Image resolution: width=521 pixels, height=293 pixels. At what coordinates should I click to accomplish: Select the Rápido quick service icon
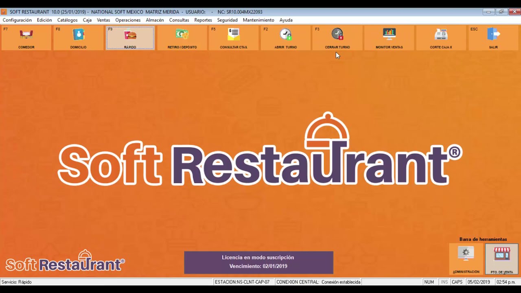point(130,38)
